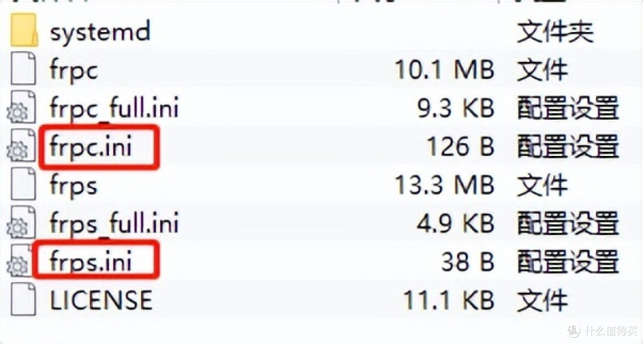Click the 文件夹 type label for systemd

pyautogui.click(x=555, y=31)
